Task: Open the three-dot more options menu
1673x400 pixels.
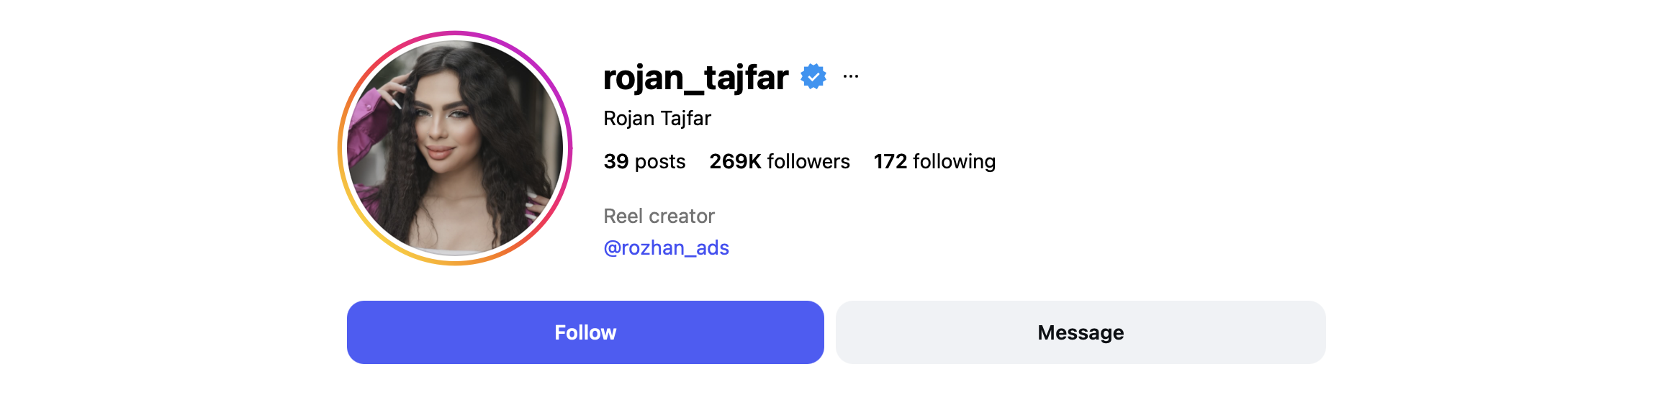Action: pyautogui.click(x=851, y=76)
